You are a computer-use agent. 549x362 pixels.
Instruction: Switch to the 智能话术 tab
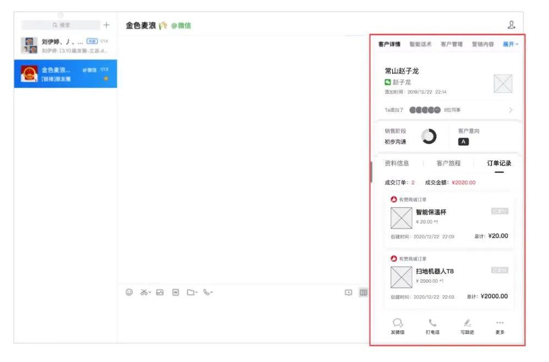420,44
